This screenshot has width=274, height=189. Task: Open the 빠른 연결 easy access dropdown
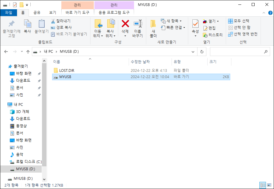point(173,27)
